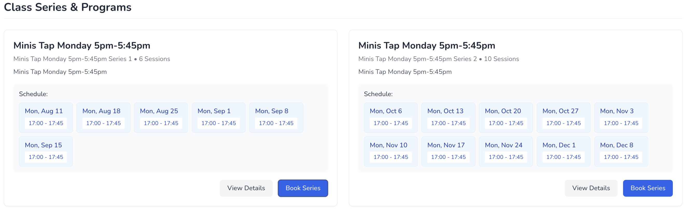Click Book Series for Series 2
The height and width of the screenshot is (215, 692).
coord(647,188)
